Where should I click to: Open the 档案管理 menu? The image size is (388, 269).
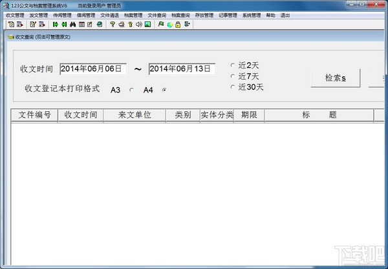click(133, 16)
